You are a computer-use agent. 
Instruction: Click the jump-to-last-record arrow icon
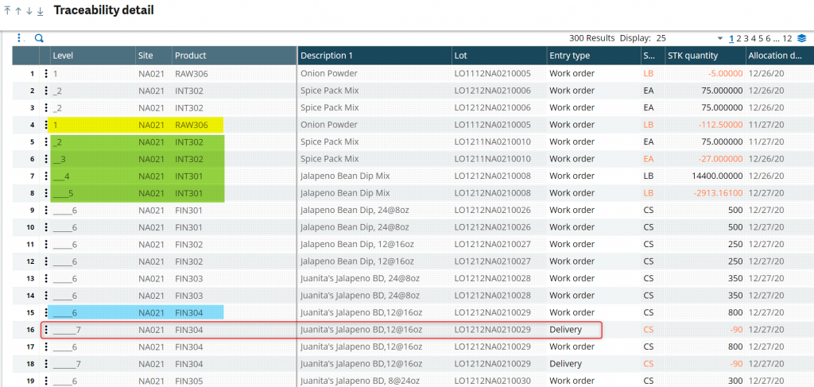click(41, 11)
